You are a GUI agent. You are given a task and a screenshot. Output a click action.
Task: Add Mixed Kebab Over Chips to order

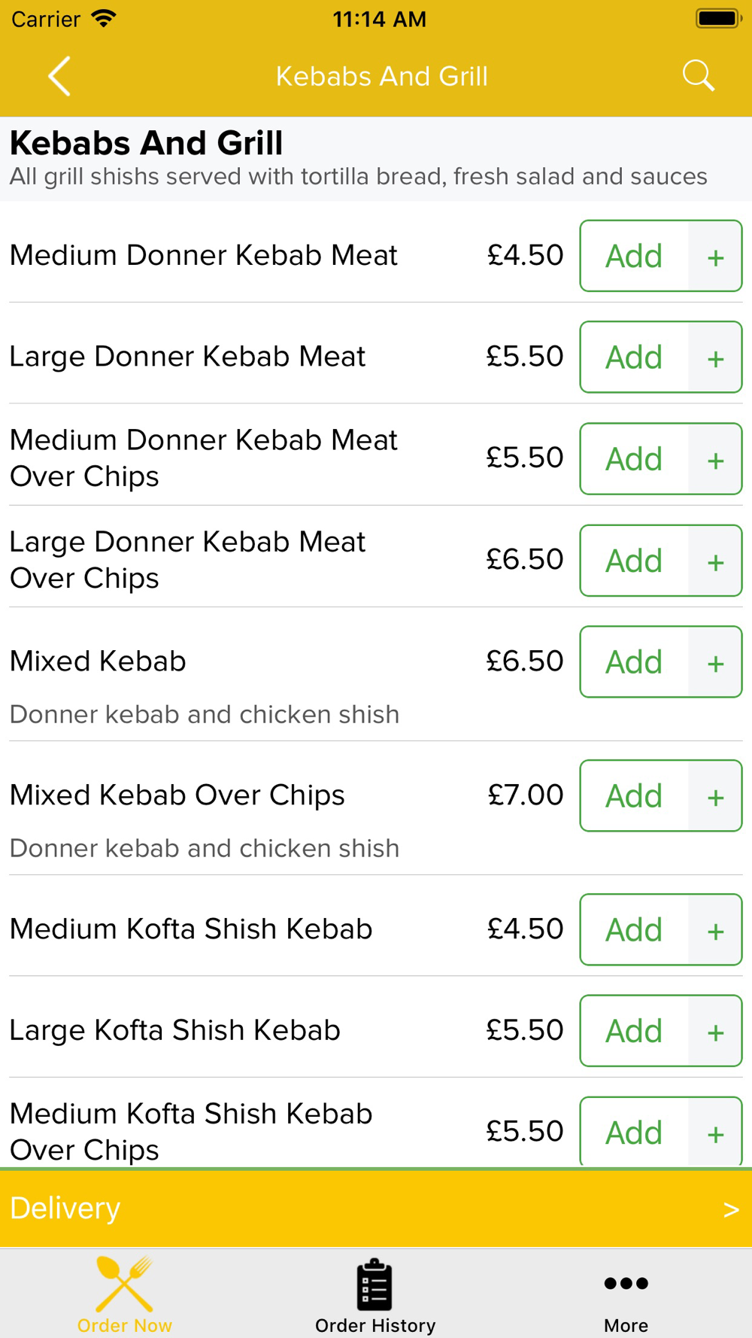(634, 796)
